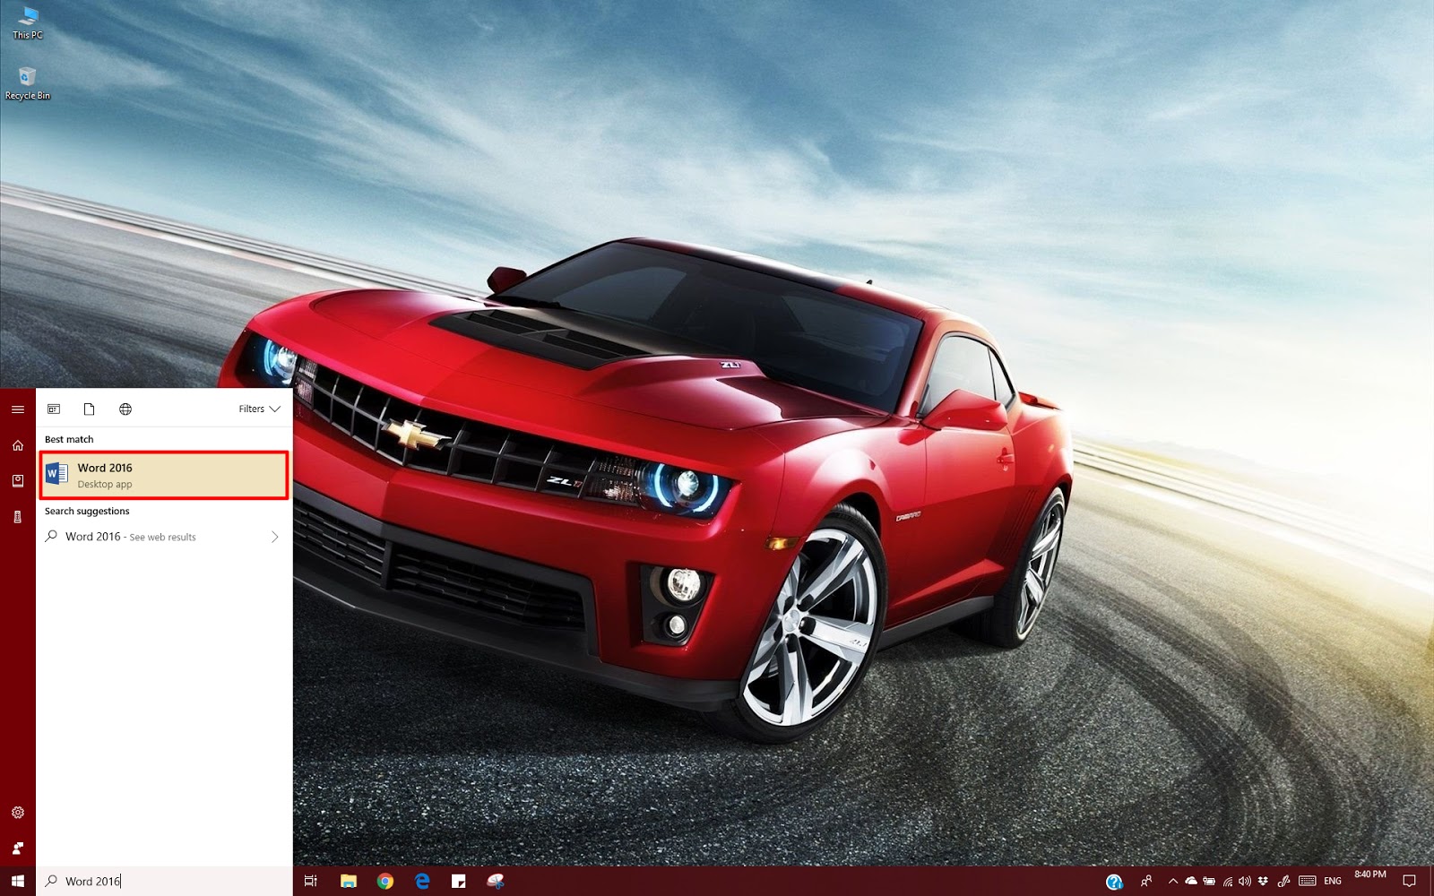The width and height of the screenshot is (1434, 896).
Task: Open "Word 2016 - See web results" suggestion
Action: click(x=164, y=537)
